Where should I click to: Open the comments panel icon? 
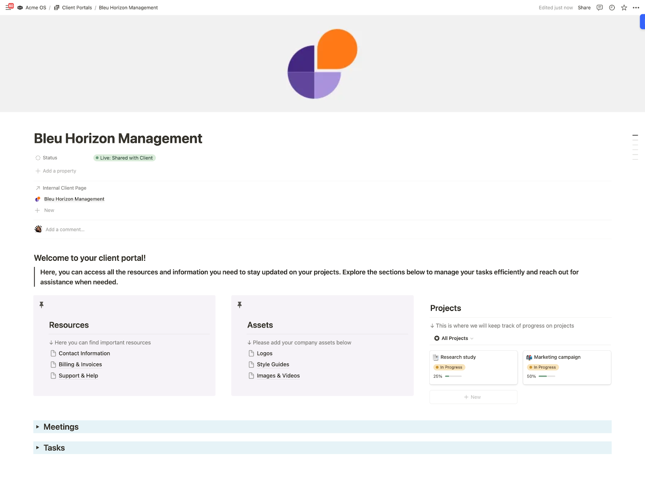coord(599,8)
